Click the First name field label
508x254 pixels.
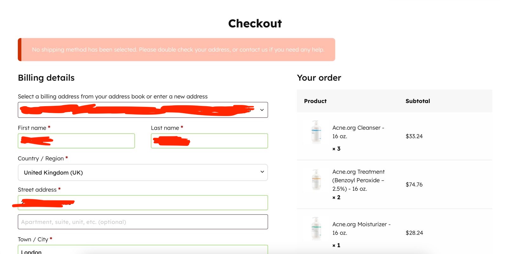[x=32, y=128]
